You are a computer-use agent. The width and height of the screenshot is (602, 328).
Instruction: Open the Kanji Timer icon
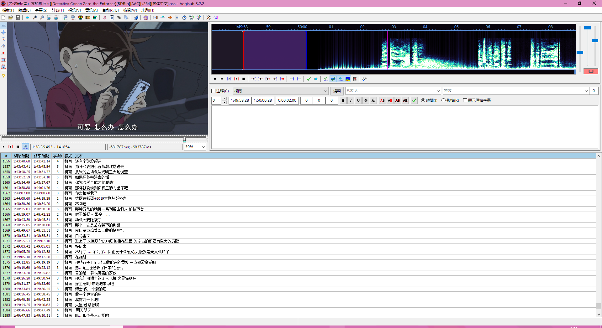[192, 18]
